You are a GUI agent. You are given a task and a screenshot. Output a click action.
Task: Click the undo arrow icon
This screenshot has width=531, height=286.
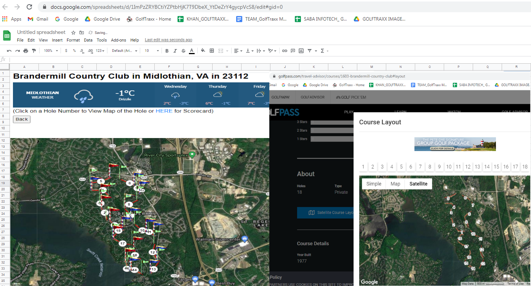9,51
